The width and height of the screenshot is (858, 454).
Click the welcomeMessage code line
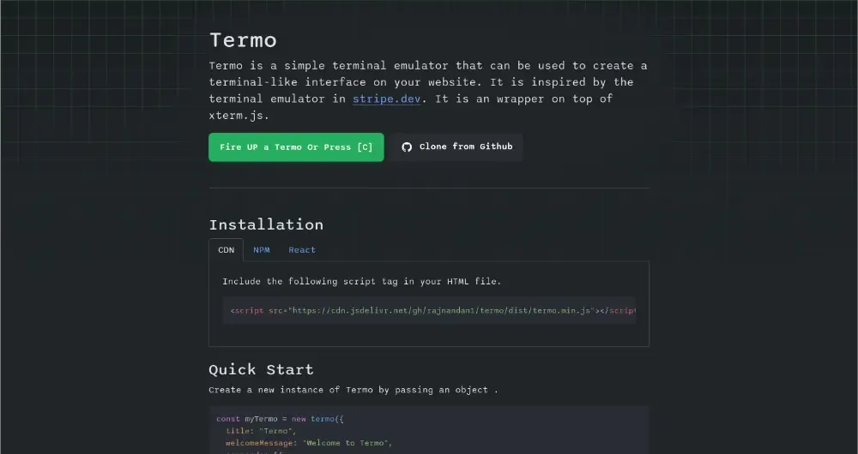click(x=309, y=443)
